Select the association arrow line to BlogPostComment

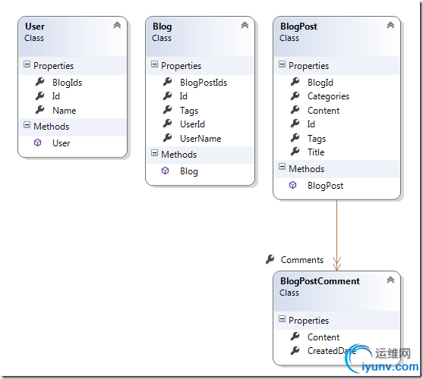[336, 231]
